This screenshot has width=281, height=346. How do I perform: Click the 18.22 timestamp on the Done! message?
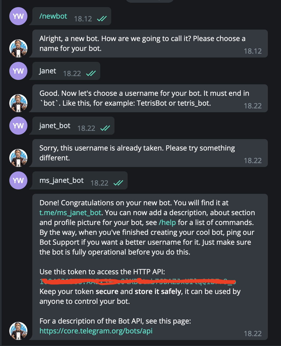pos(253,333)
